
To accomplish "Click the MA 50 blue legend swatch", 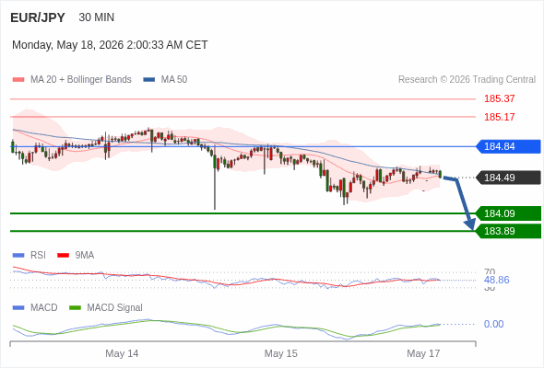I will (149, 80).
